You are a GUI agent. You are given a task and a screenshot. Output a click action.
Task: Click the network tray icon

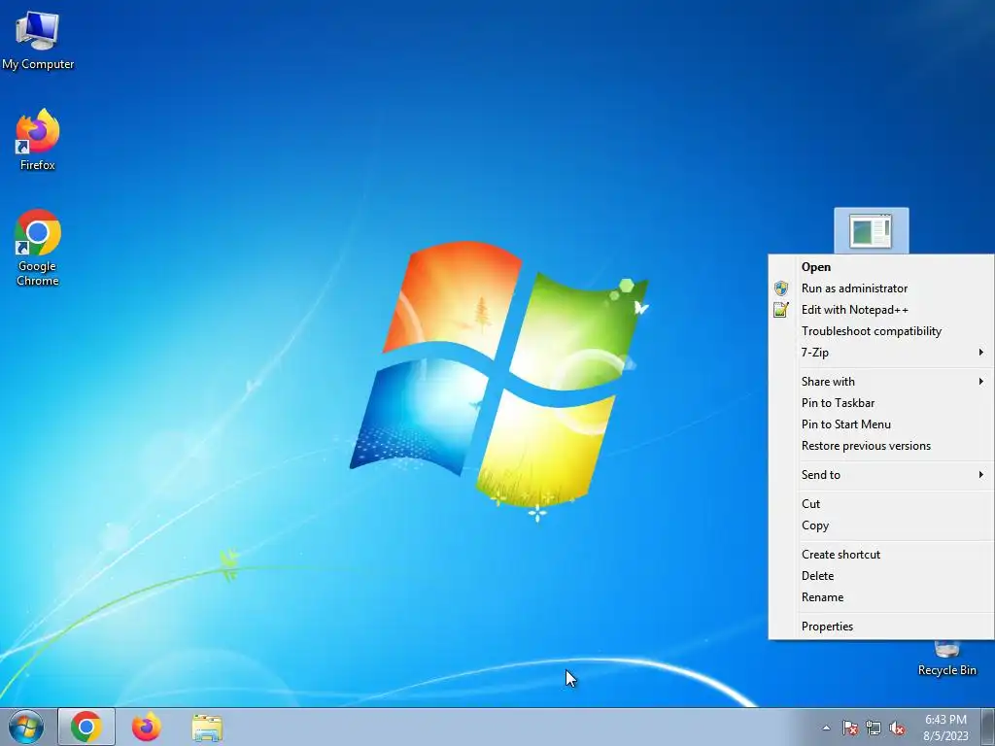(874, 728)
